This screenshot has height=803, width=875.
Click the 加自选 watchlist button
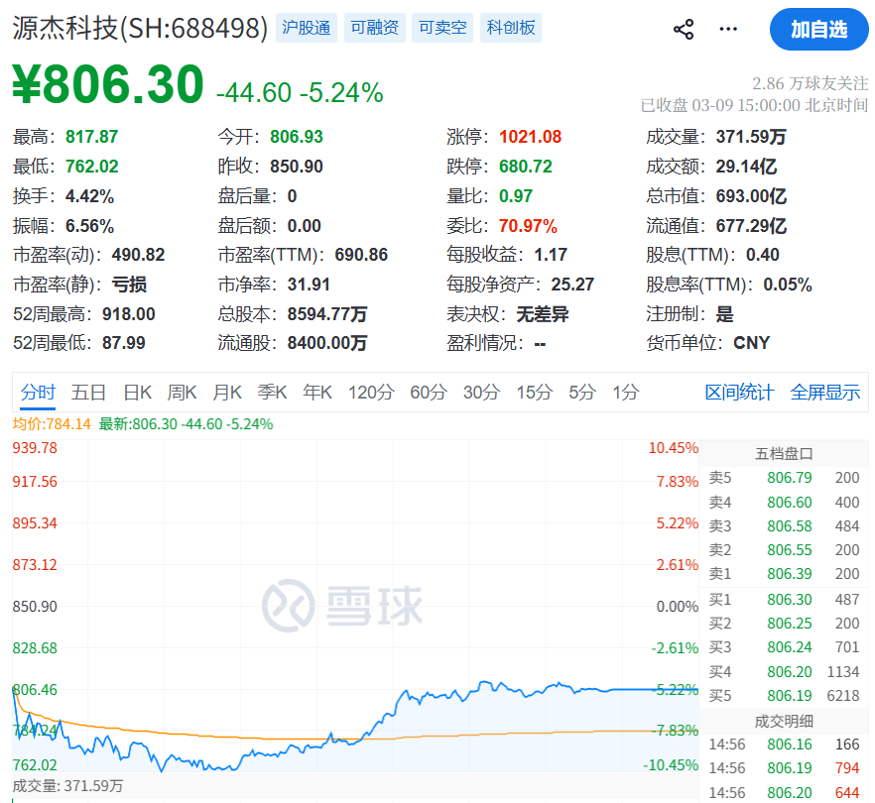818,29
